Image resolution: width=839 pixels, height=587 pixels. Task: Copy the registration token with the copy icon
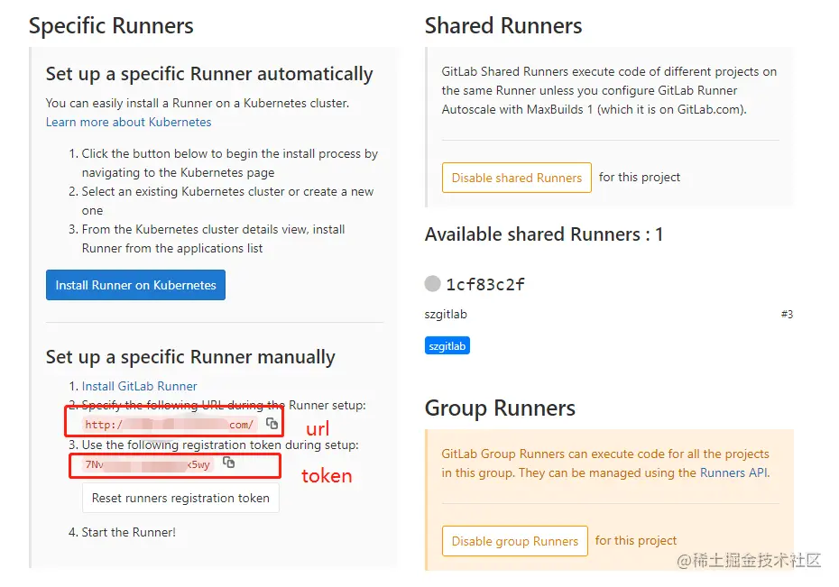228,463
